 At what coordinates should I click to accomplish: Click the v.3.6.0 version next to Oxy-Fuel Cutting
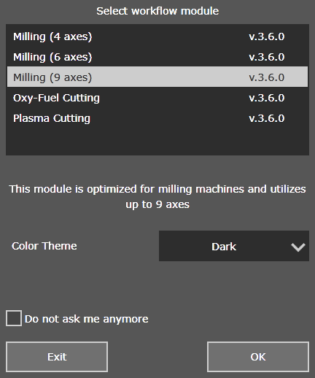tap(267, 98)
